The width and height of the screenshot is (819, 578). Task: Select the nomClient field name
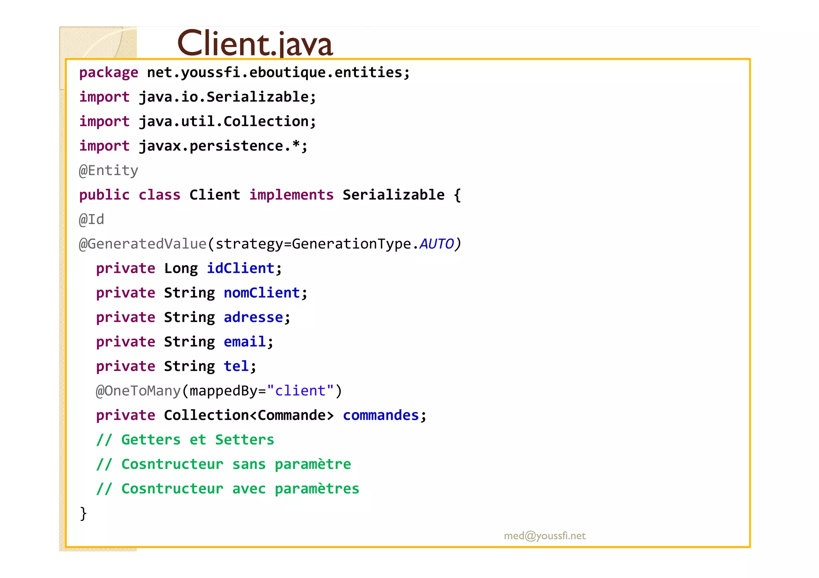point(262,293)
